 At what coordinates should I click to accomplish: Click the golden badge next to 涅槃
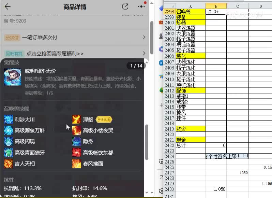point(104,119)
